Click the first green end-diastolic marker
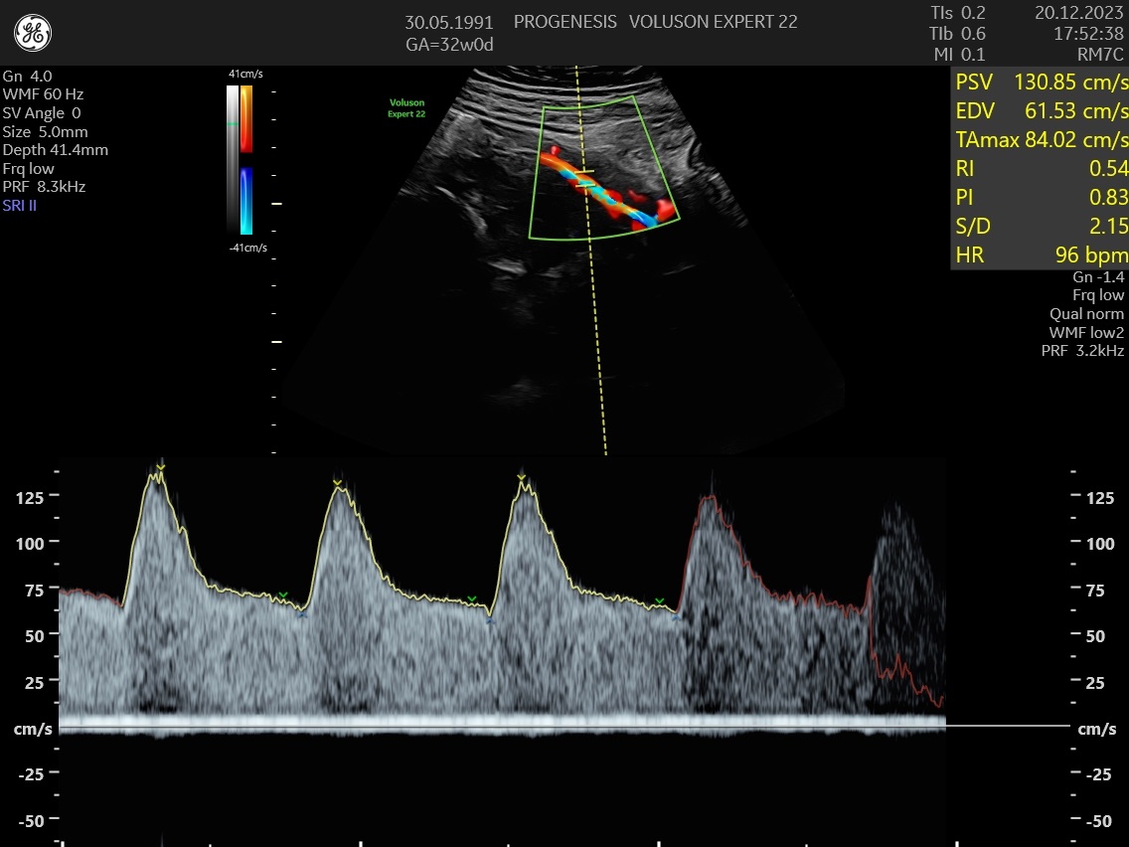The width and height of the screenshot is (1129, 847). (283, 595)
